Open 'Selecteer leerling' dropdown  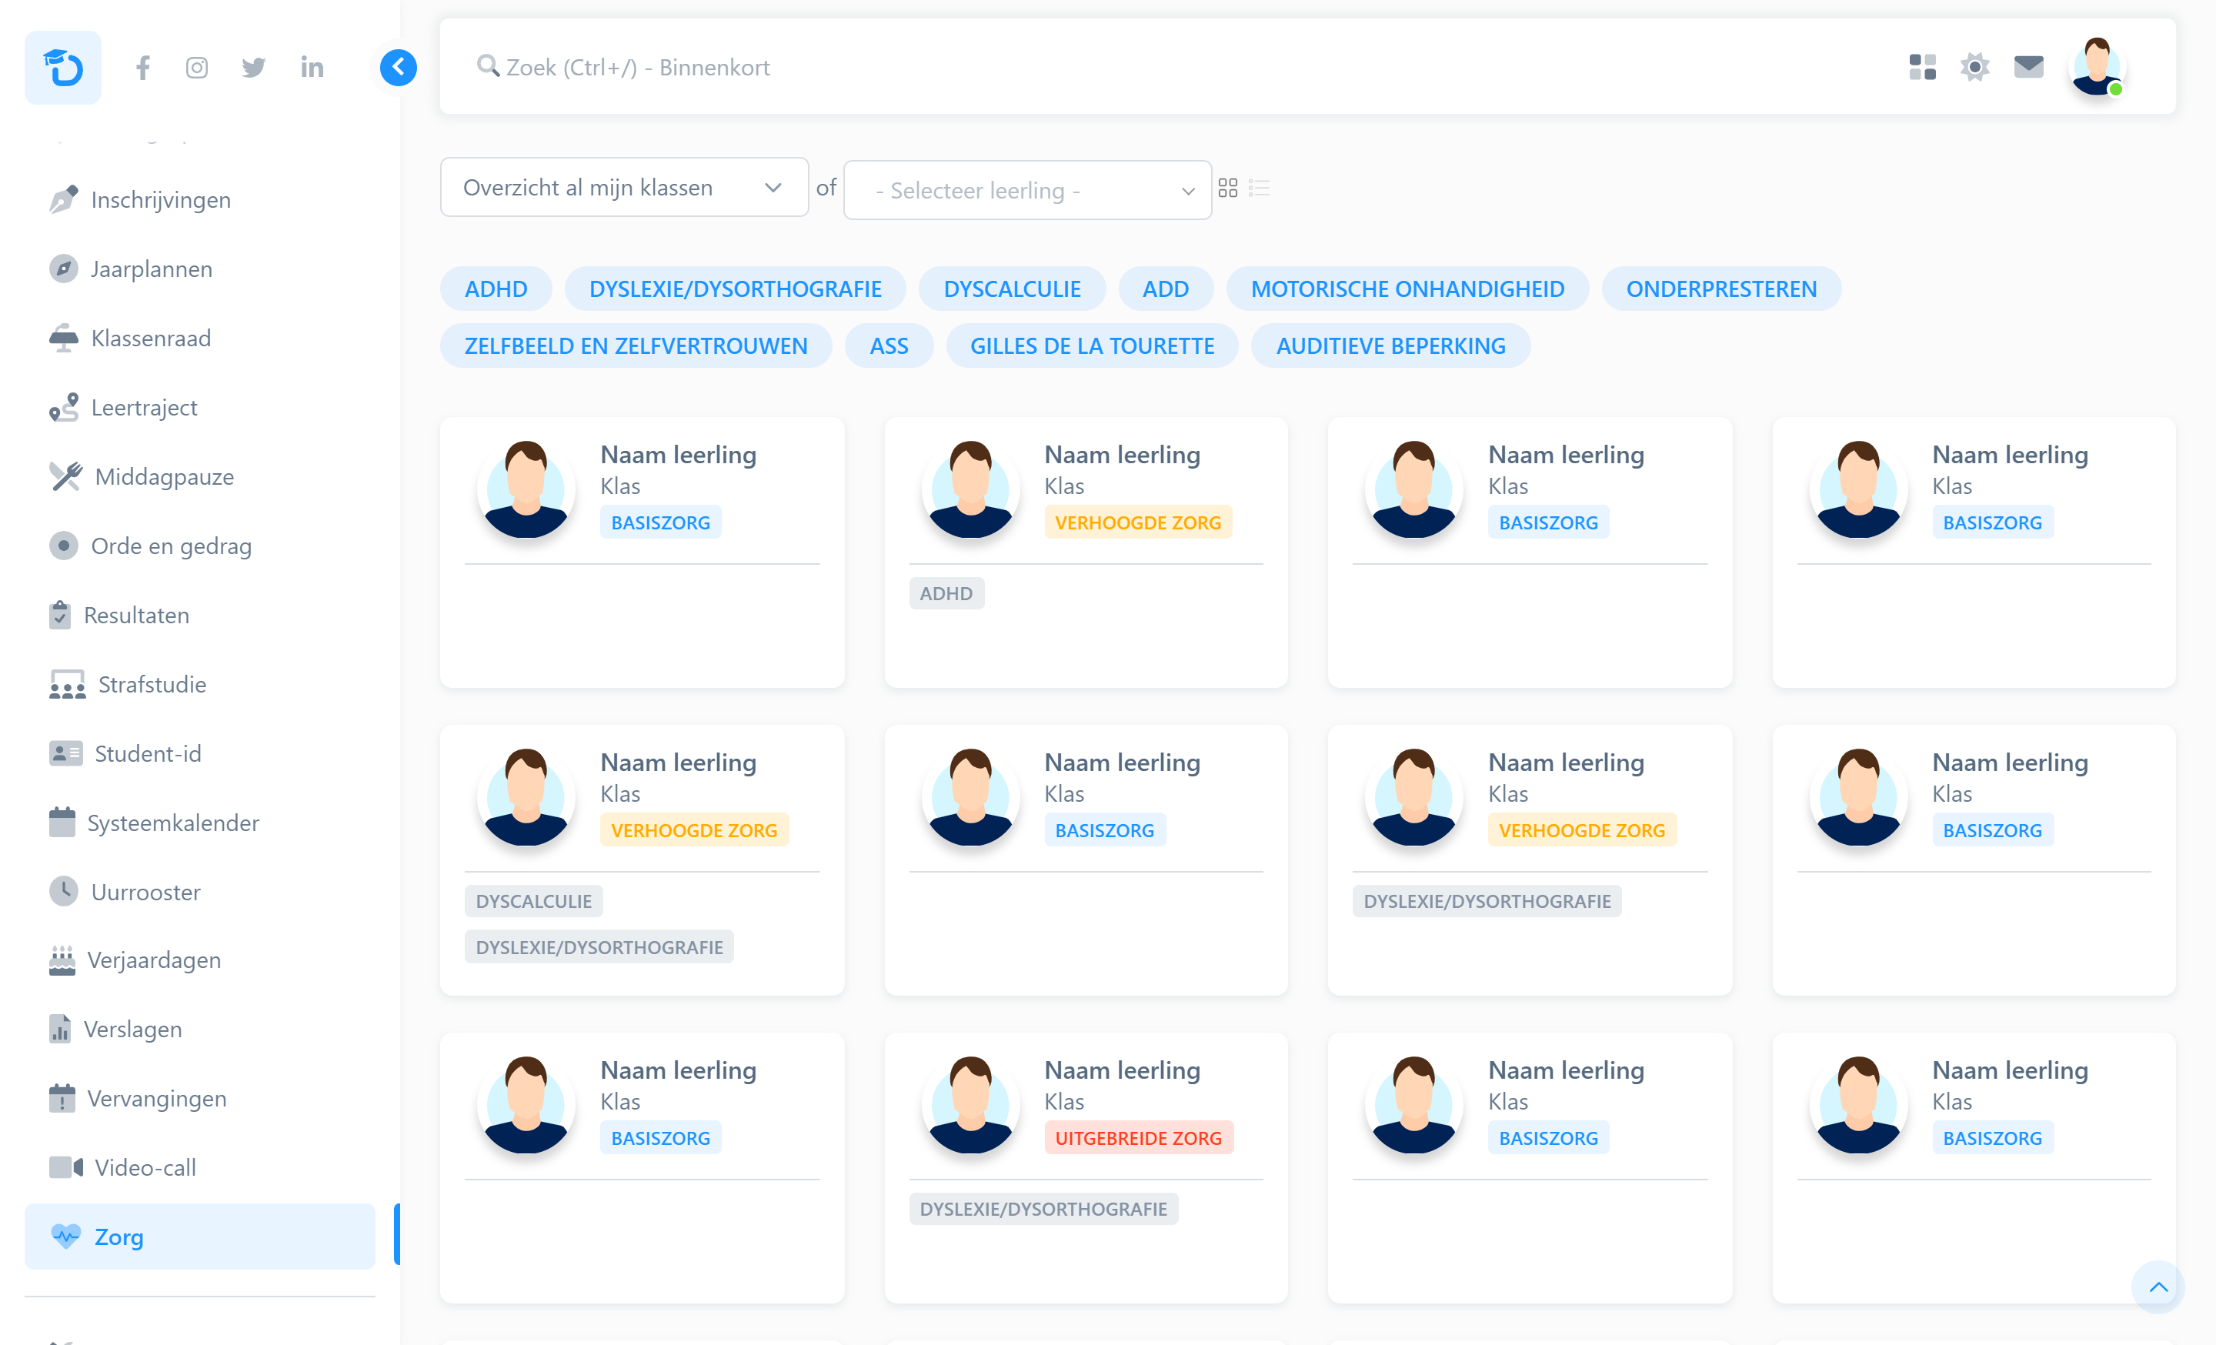[1027, 190]
